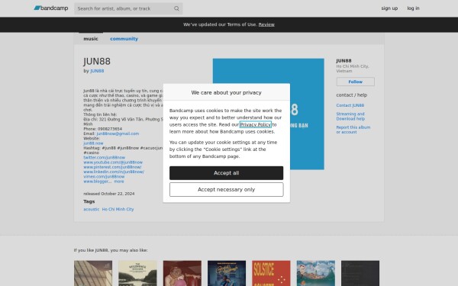The width and height of the screenshot is (458, 286).
Task: Click the Bandcamp logo
Action: point(51,8)
